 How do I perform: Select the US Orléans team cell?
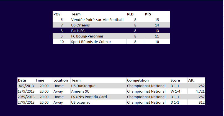[98, 25]
